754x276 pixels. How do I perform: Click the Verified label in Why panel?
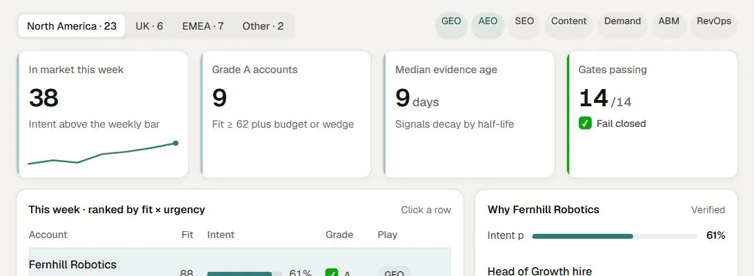(708, 210)
